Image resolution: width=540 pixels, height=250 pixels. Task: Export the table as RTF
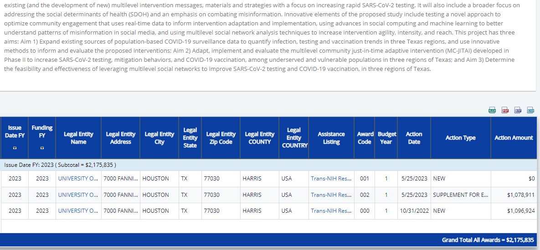(518, 110)
